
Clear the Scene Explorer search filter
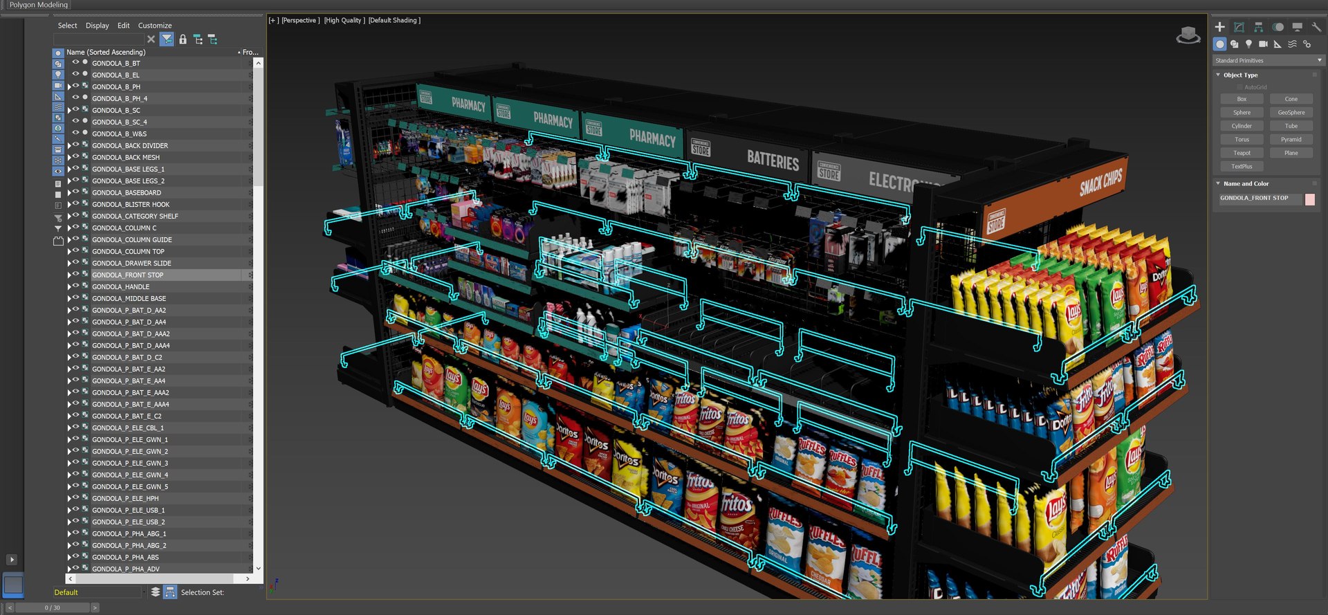(x=151, y=39)
